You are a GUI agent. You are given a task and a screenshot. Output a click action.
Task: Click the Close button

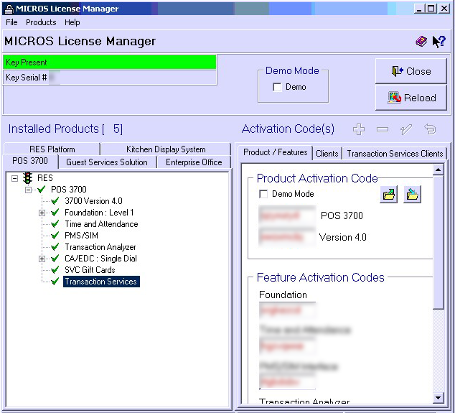411,71
